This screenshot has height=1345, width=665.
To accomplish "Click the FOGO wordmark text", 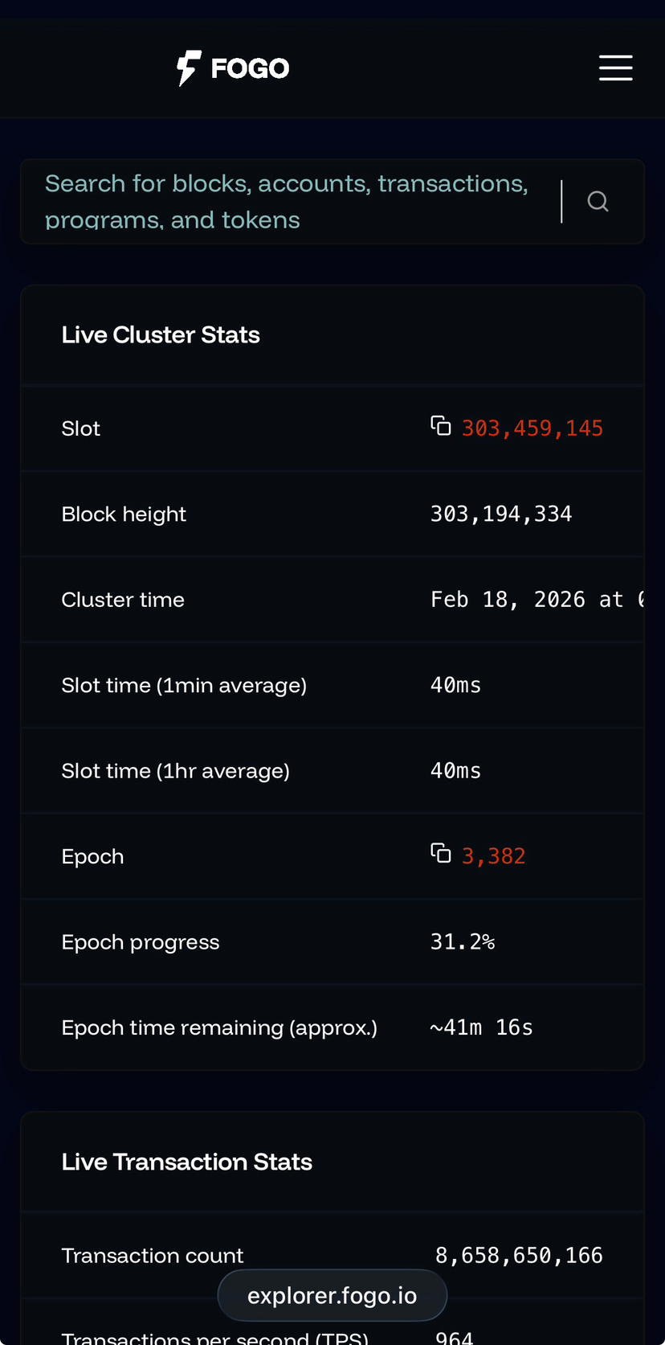I will coord(250,68).
